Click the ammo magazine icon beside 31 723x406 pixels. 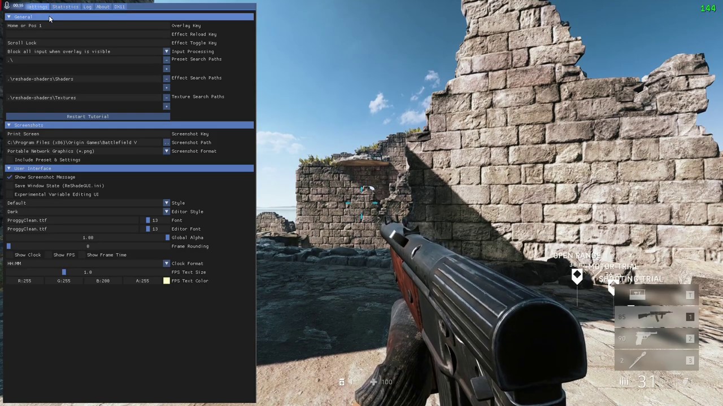point(624,382)
